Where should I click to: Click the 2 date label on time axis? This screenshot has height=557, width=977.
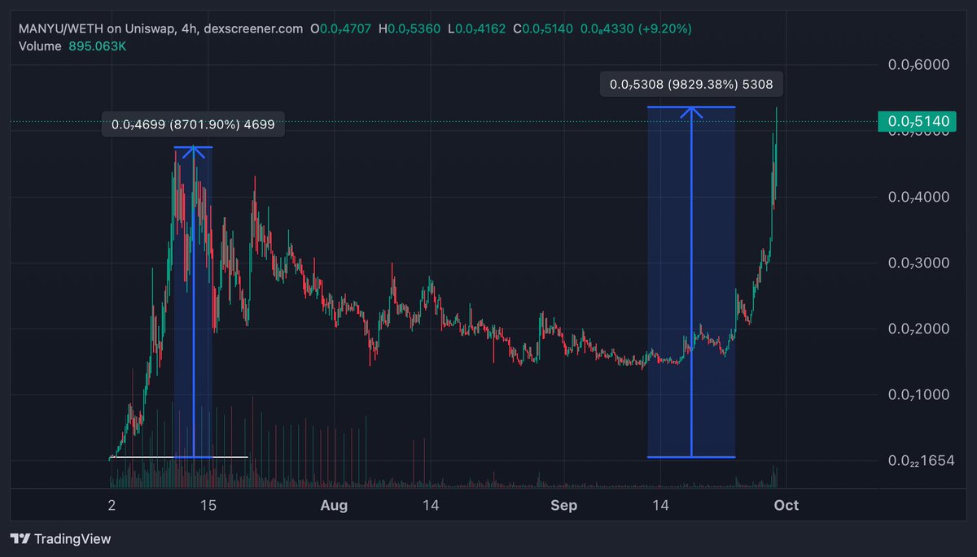112,506
